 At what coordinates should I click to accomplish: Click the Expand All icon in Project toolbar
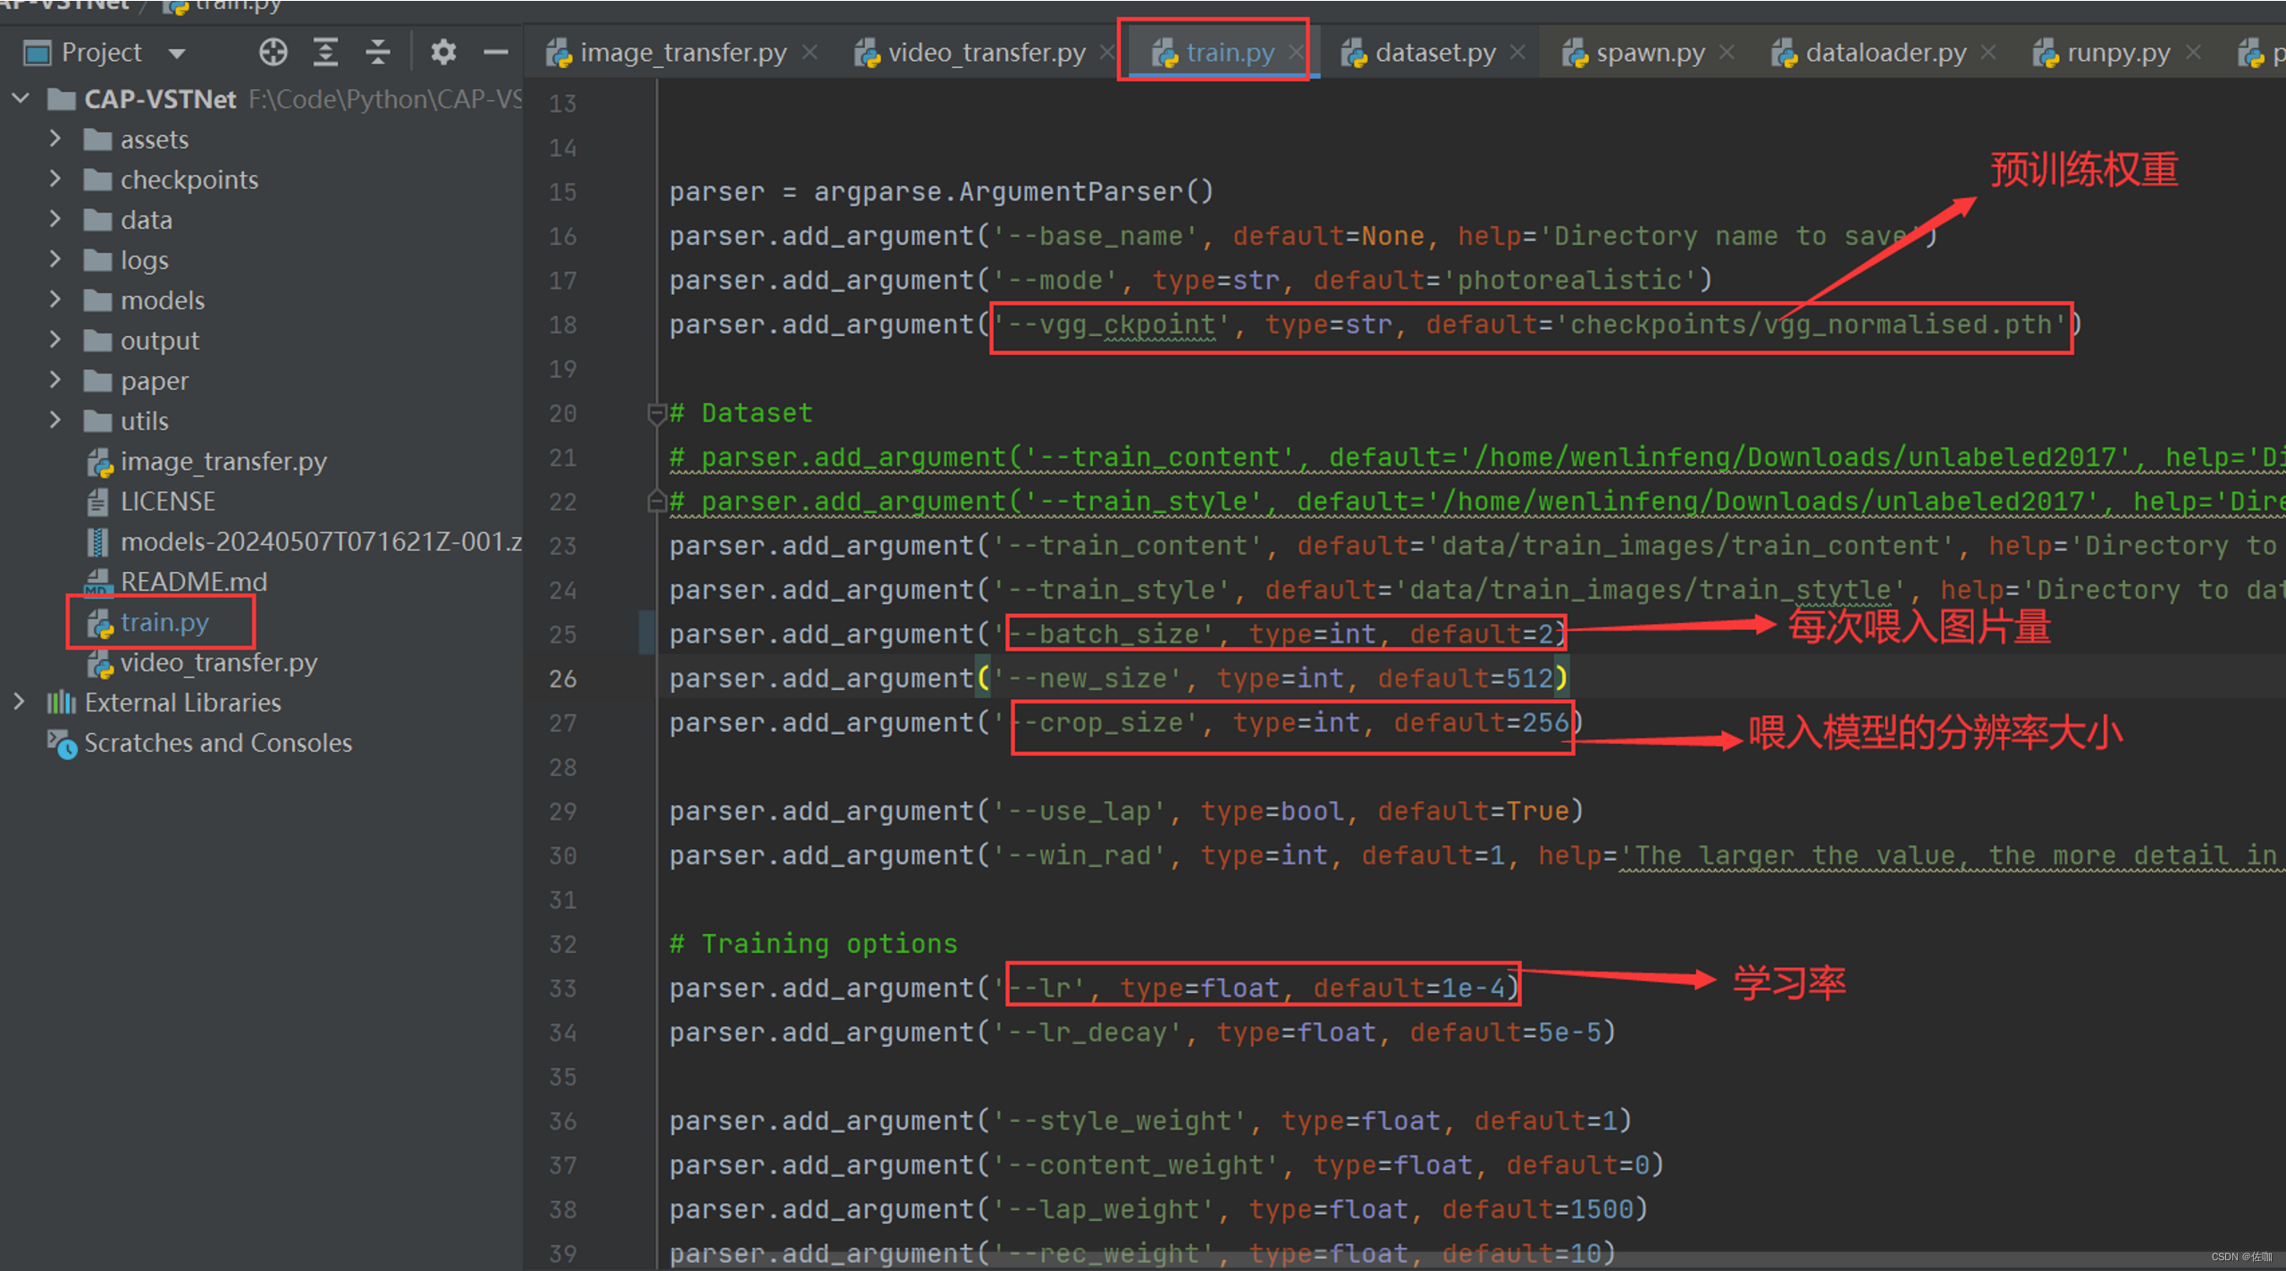coord(325,53)
